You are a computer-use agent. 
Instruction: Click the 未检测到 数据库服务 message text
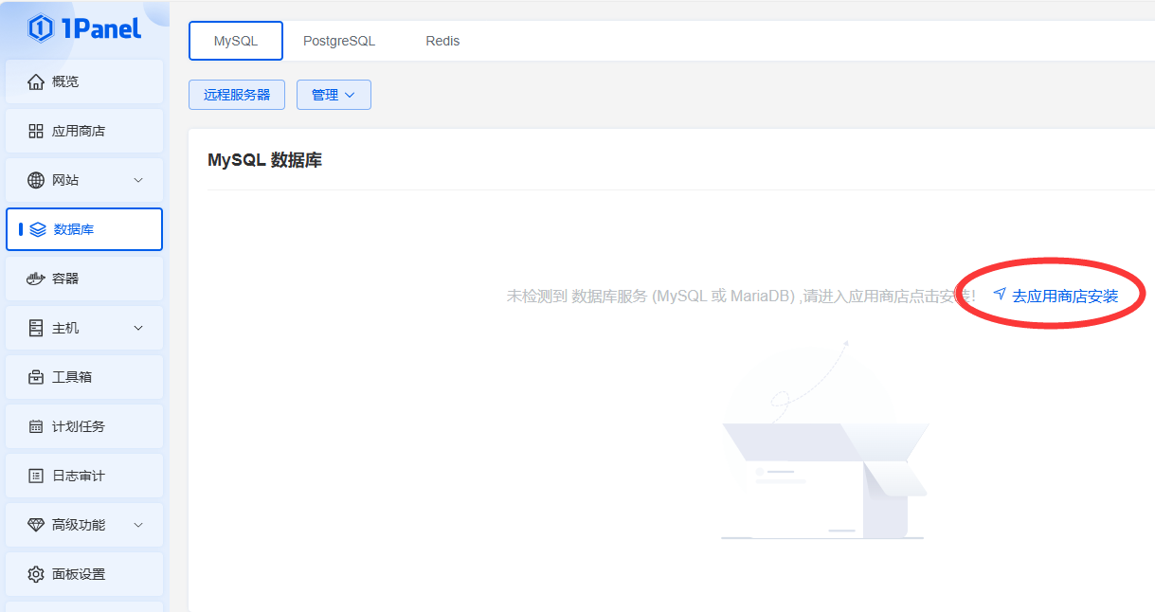coord(741,296)
